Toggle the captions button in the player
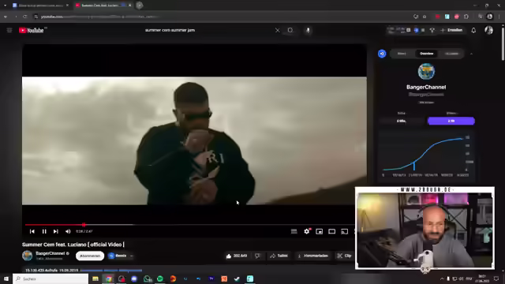The height and width of the screenshot is (284, 505). [x=294, y=231]
